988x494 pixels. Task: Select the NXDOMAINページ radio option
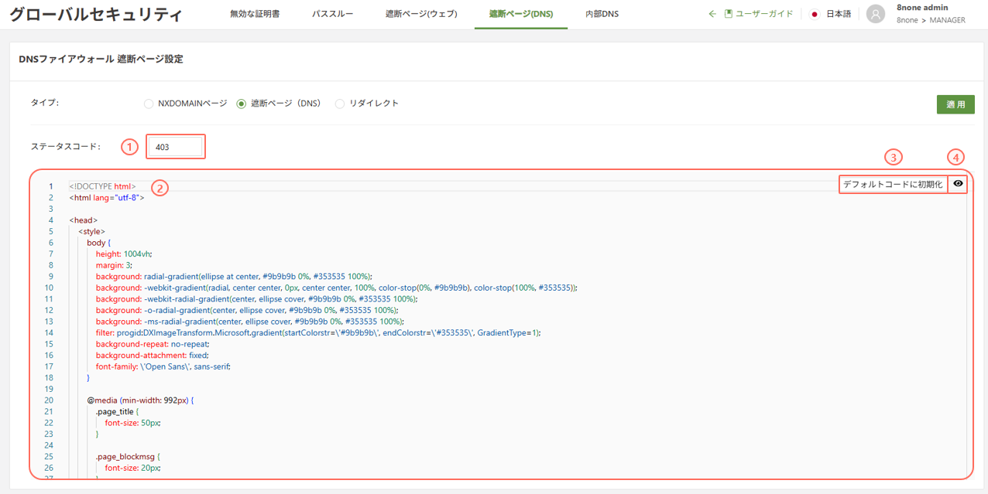point(149,104)
